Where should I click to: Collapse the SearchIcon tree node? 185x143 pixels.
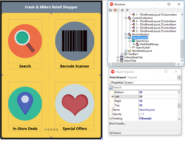(x=130, y=41)
